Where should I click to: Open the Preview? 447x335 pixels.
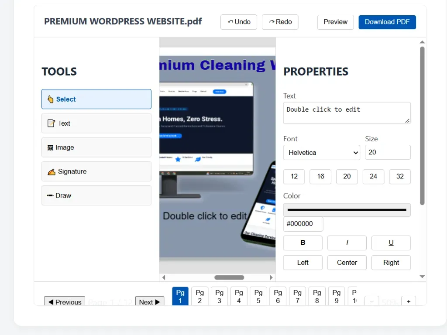pyautogui.click(x=336, y=22)
